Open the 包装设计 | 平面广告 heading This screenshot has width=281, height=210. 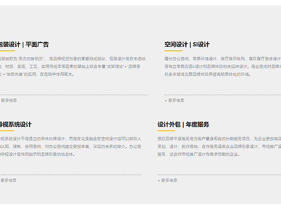[x=24, y=45]
